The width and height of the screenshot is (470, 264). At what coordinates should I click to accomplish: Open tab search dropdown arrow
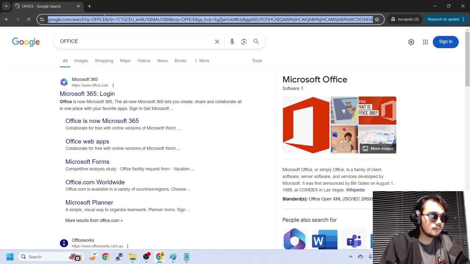6,6
